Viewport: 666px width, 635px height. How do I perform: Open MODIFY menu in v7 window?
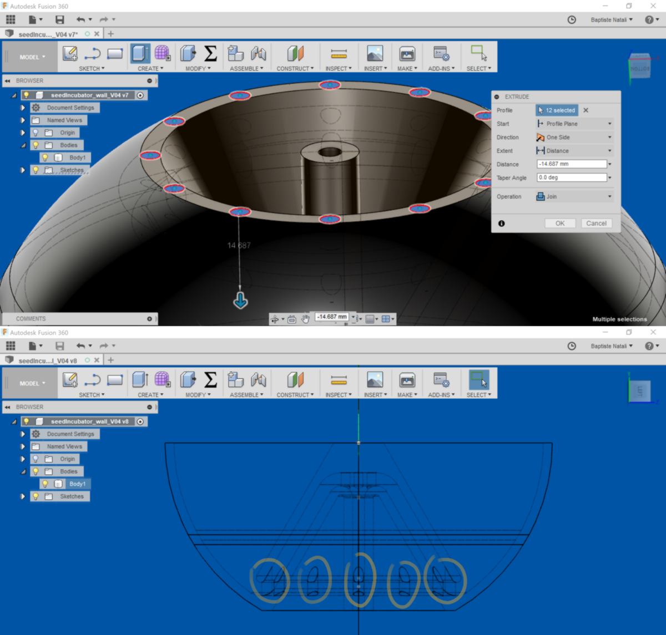(198, 69)
